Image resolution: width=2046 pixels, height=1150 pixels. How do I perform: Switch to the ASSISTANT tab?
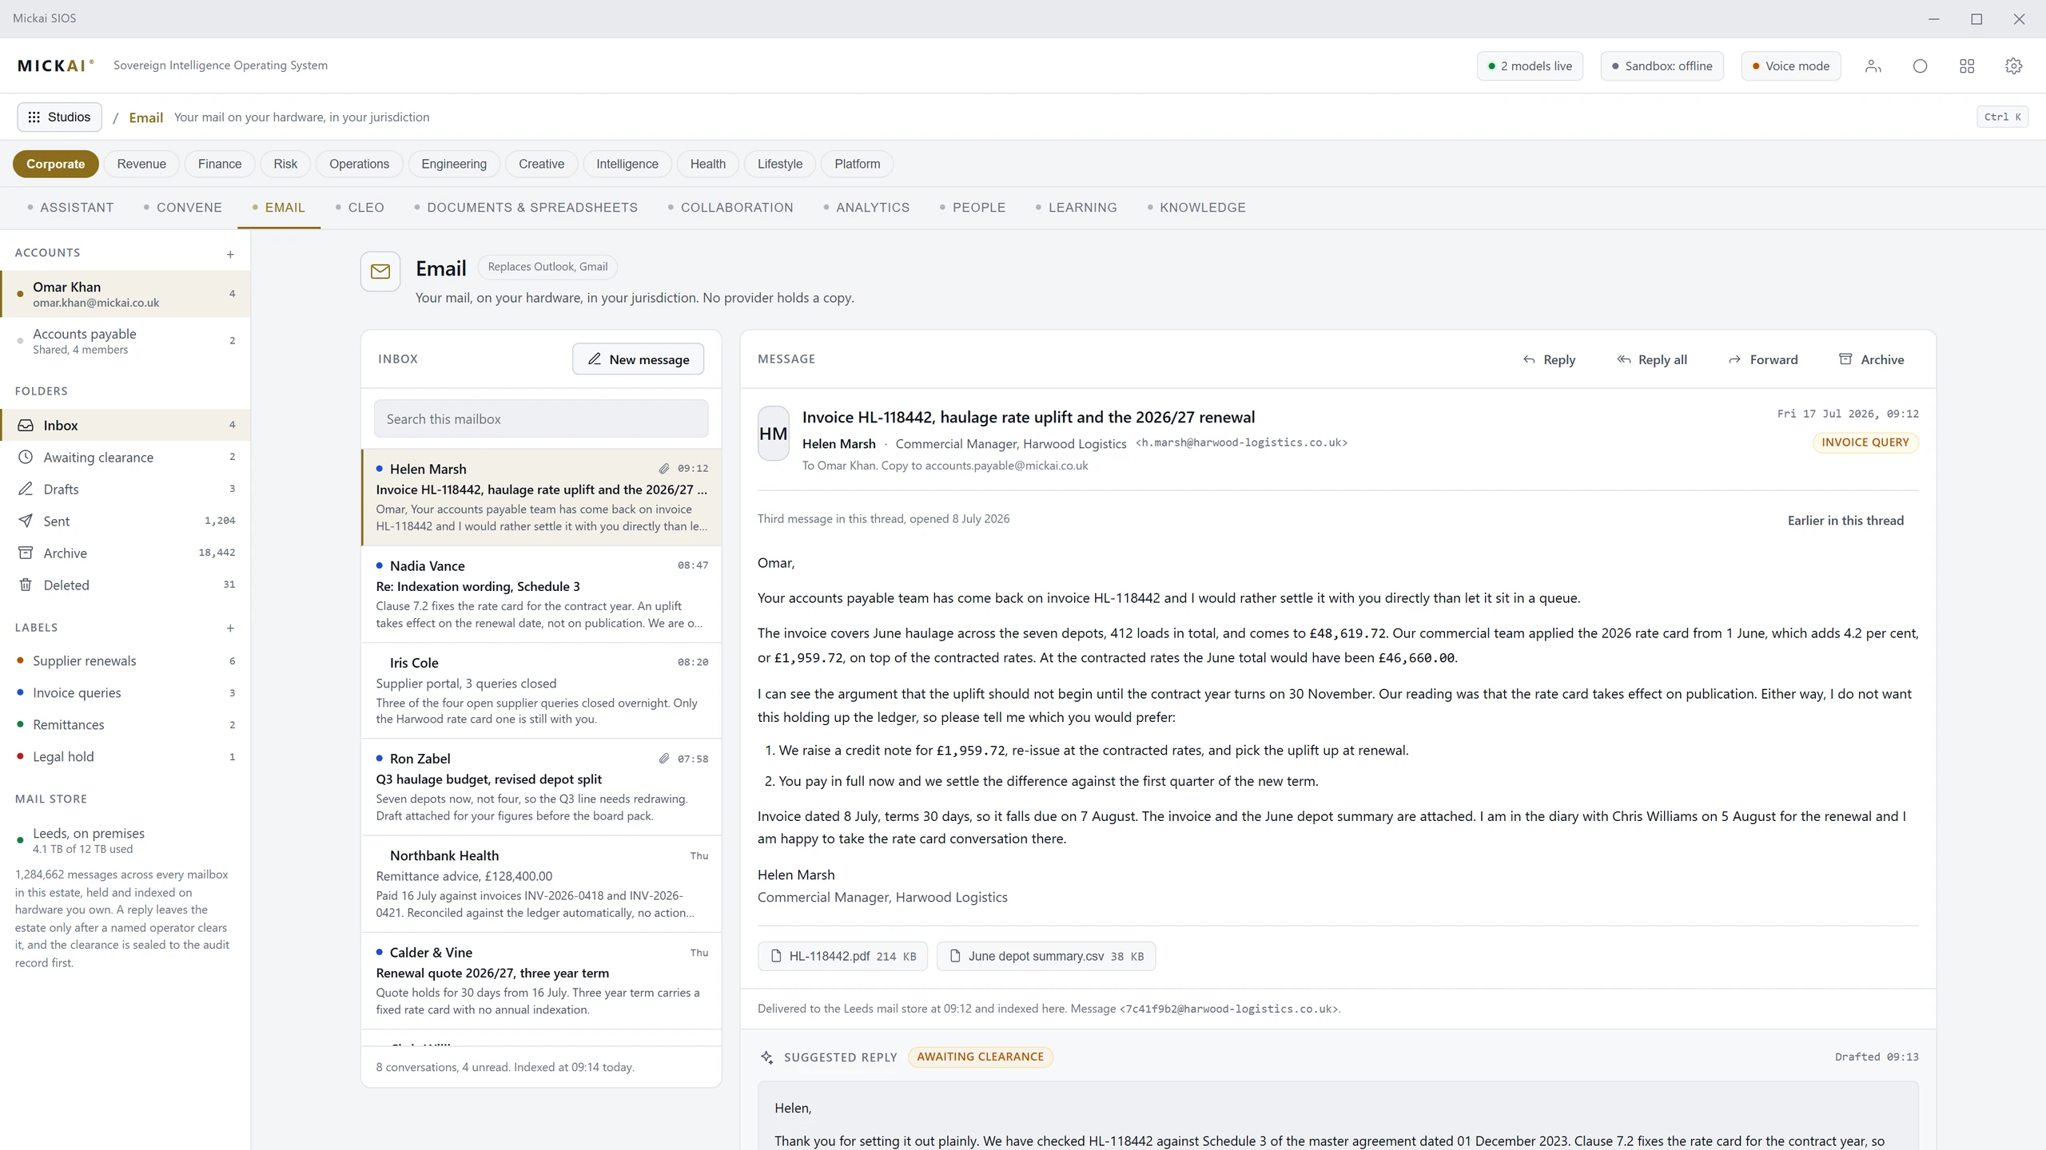[x=70, y=208]
